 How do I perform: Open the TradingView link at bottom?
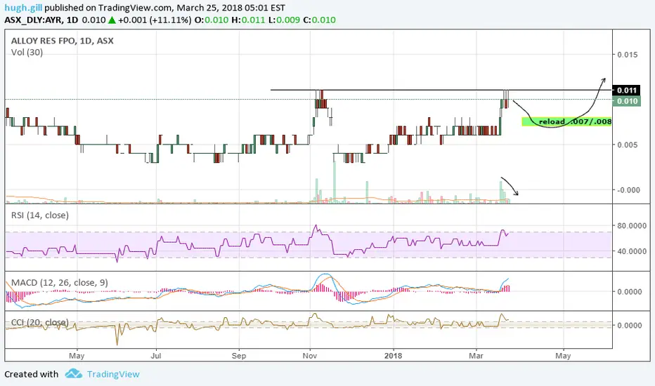click(x=113, y=374)
